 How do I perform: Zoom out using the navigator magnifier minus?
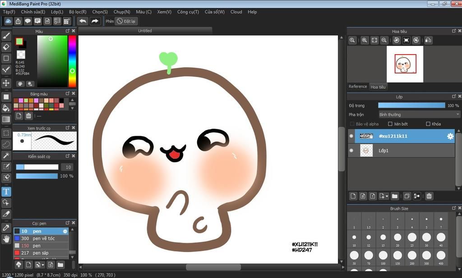pyautogui.click(x=384, y=40)
